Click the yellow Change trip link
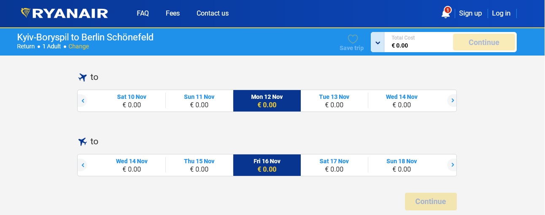545x215 pixels. pos(79,46)
